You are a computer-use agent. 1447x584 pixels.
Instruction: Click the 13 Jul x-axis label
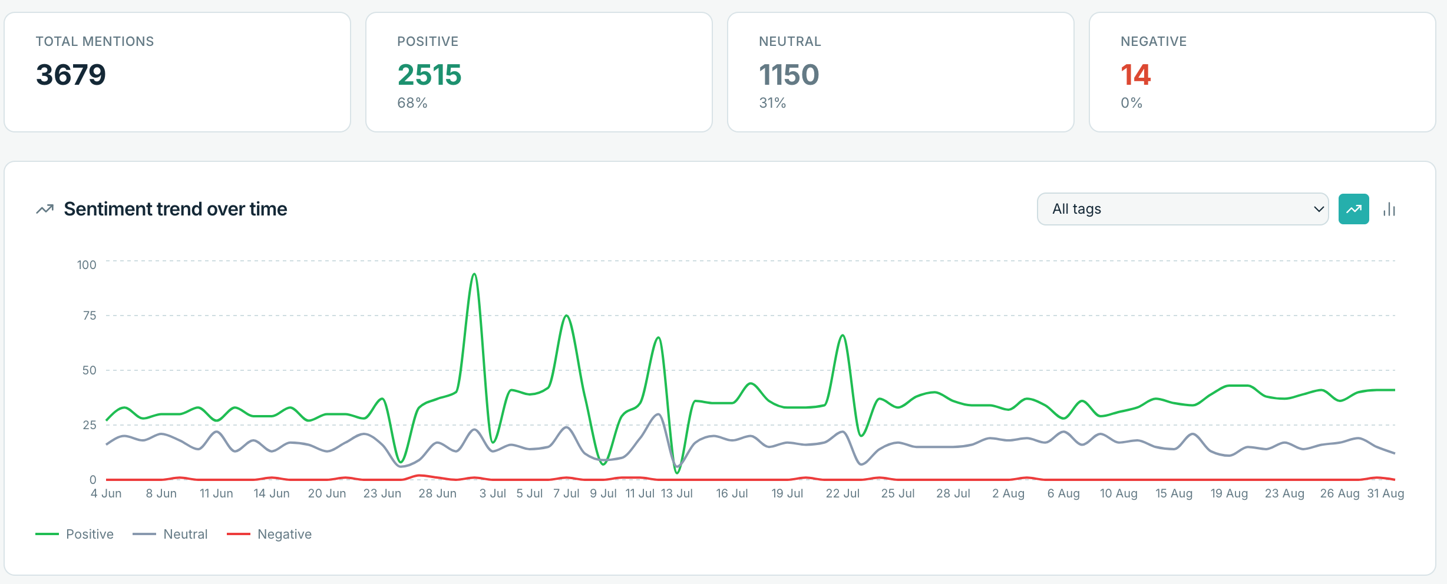point(676,493)
